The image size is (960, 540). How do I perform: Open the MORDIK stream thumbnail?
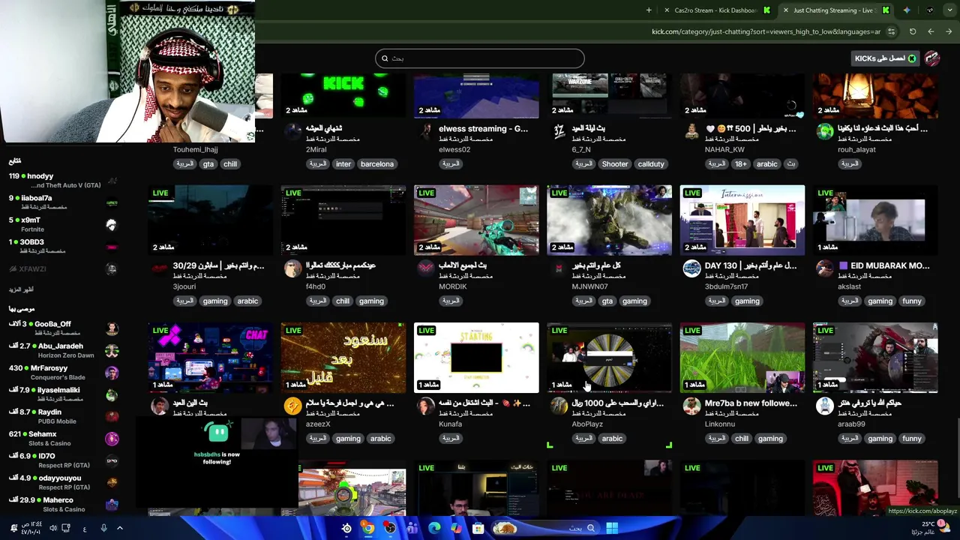point(476,220)
